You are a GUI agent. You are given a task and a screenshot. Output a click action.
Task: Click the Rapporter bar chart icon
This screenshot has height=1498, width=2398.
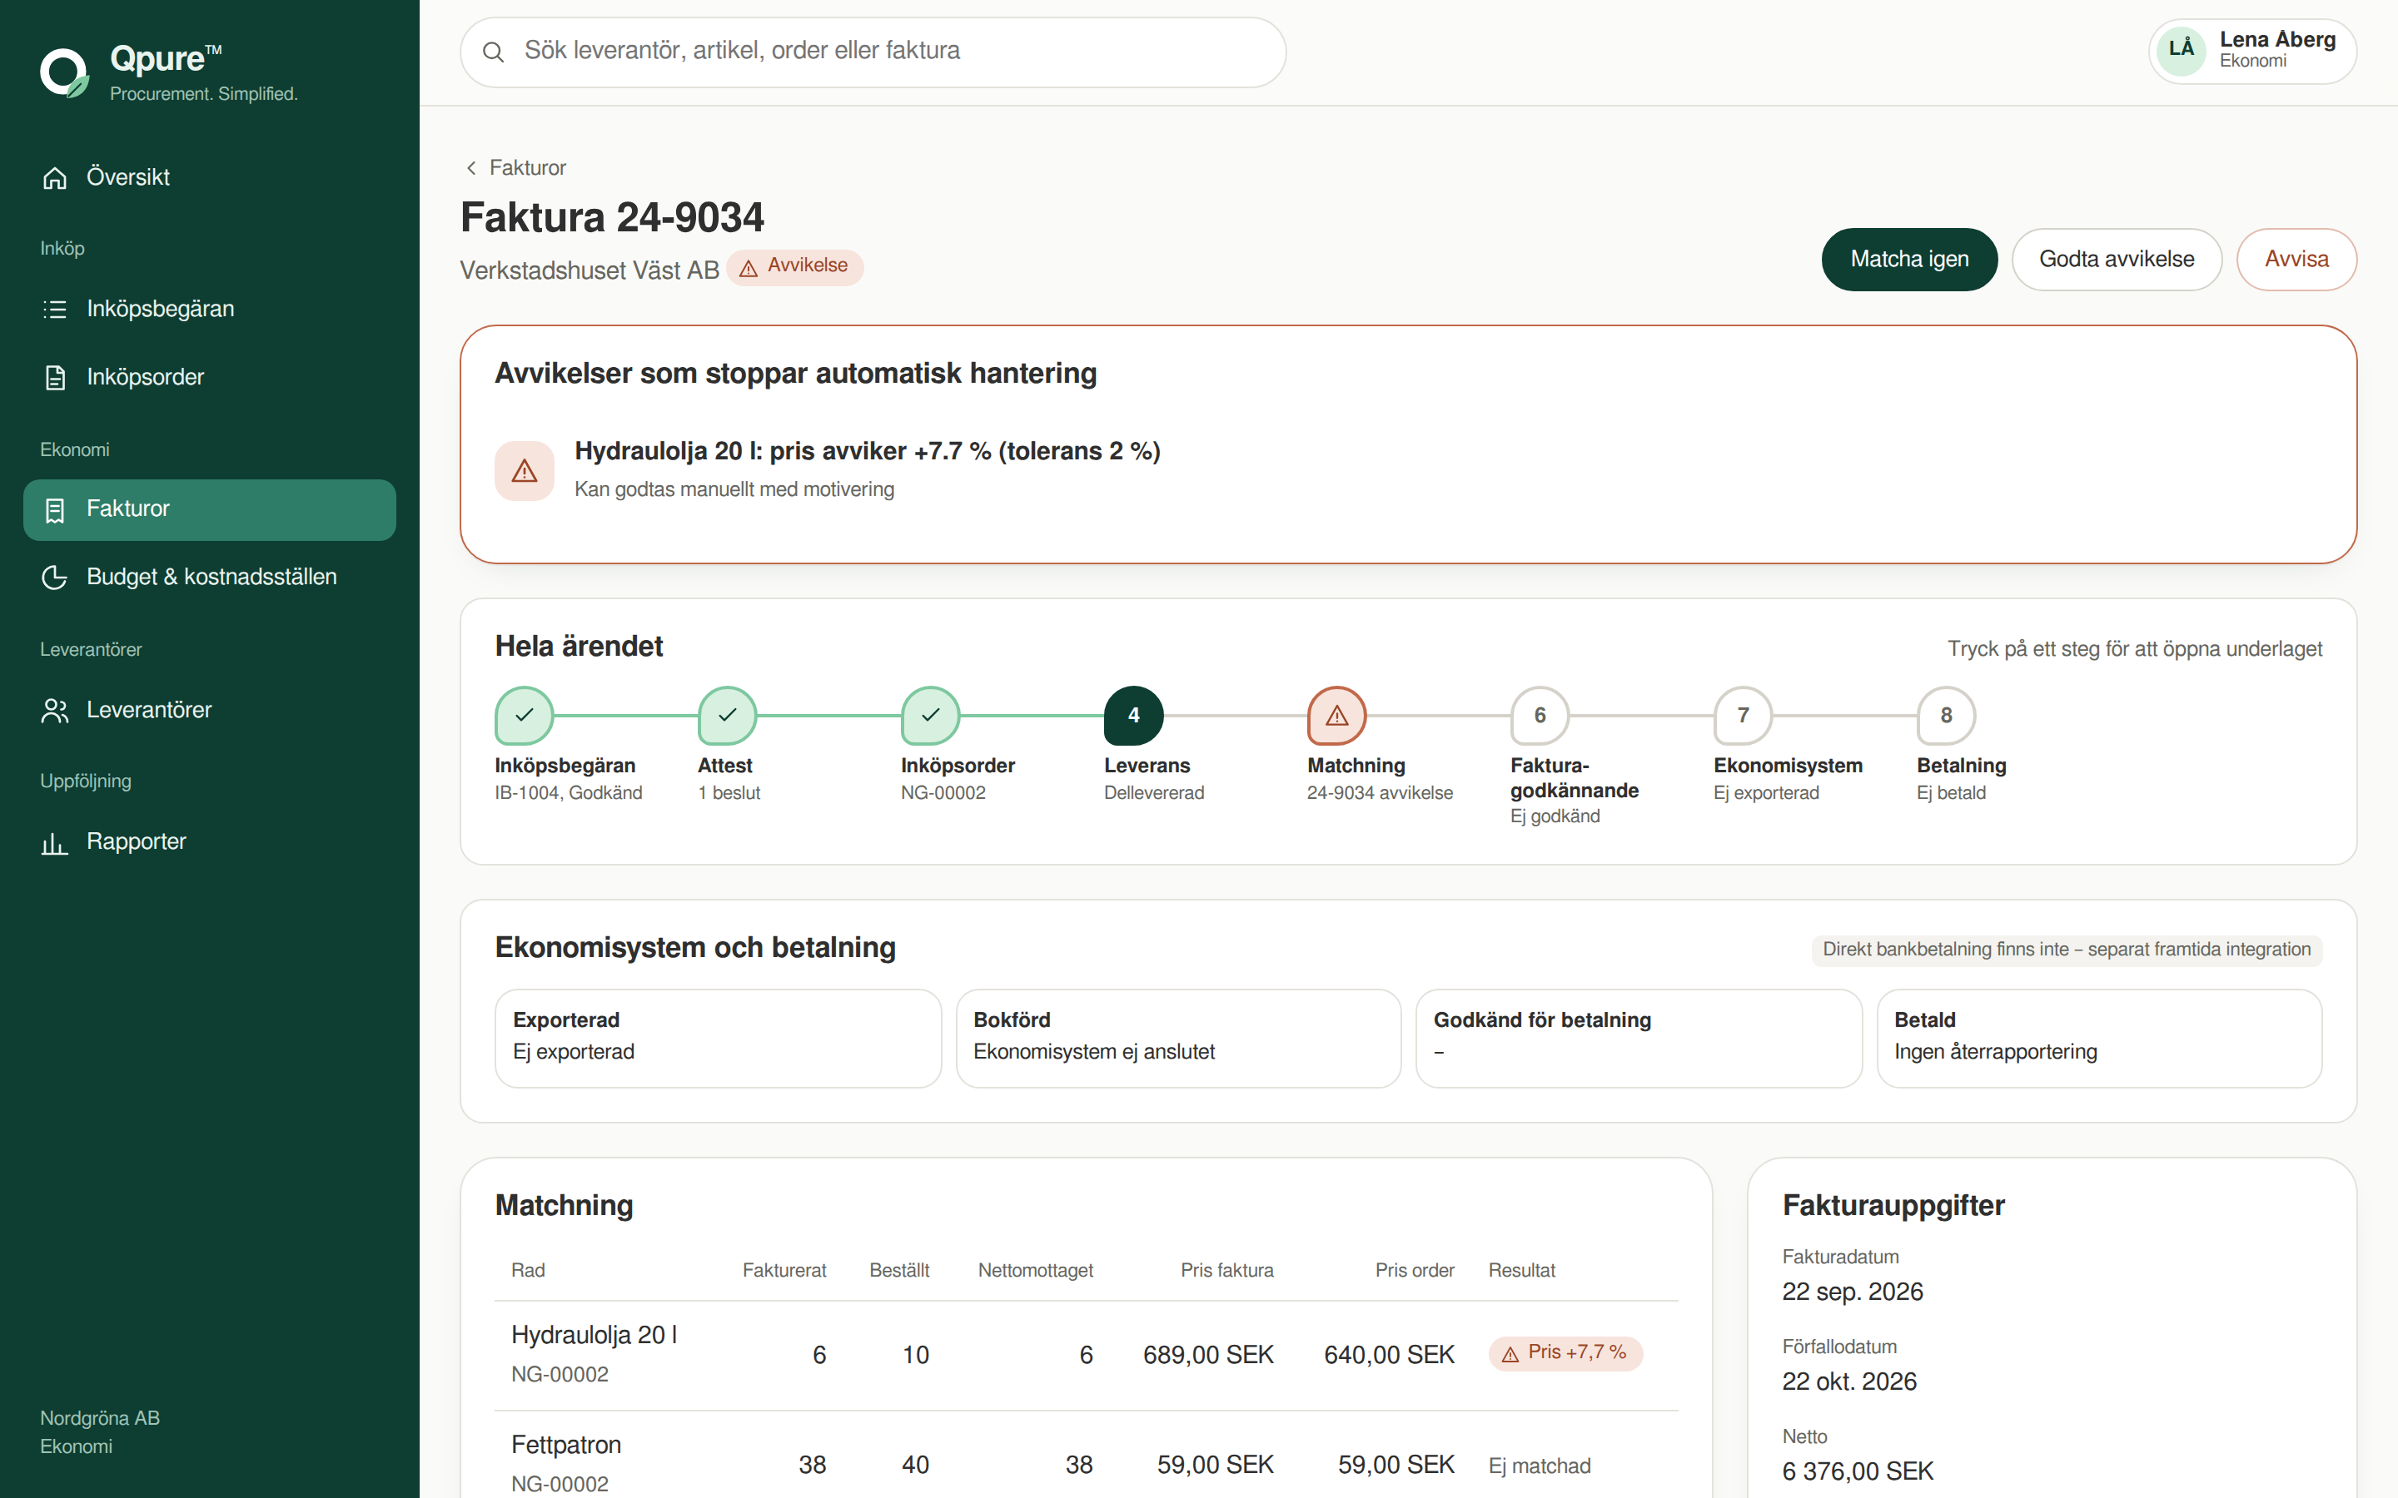pyautogui.click(x=56, y=842)
